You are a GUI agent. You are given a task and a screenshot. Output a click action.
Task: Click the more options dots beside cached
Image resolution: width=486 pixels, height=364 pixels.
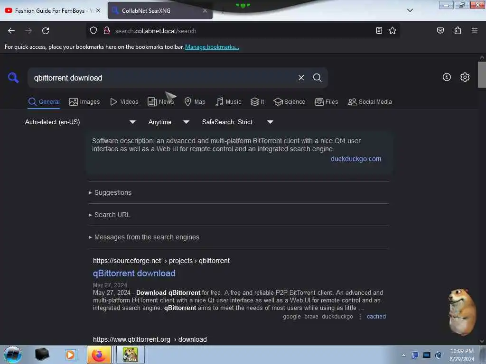pos(360,317)
